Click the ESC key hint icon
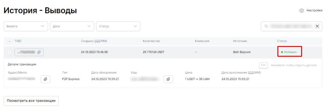This screenshot has width=327, height=111. tap(263, 65)
